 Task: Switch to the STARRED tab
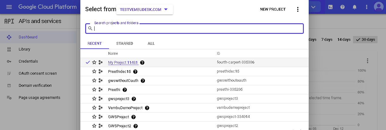(x=125, y=44)
